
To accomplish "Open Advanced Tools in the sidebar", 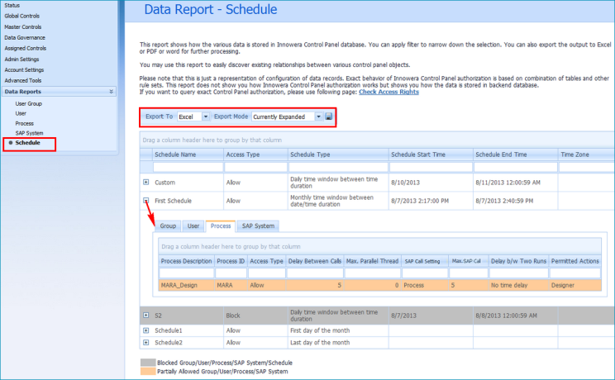I will coord(23,80).
